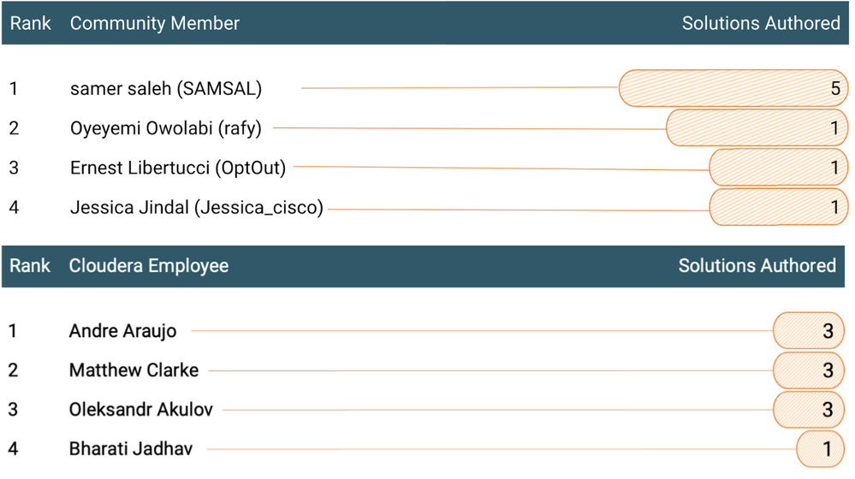Screen dimensions: 855x479
Task: Click the Community Member column header
Action: pos(154,24)
